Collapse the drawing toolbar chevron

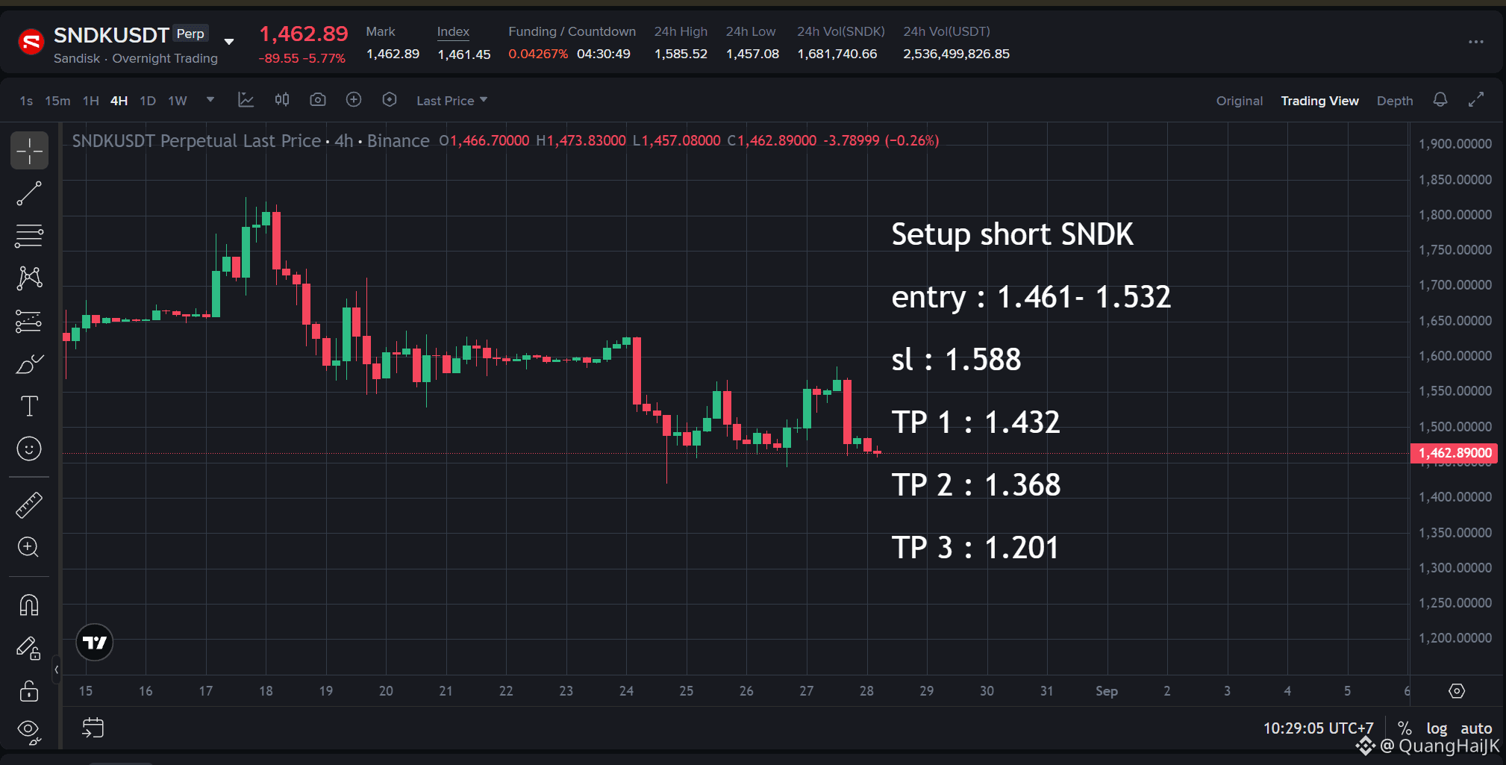click(x=56, y=669)
